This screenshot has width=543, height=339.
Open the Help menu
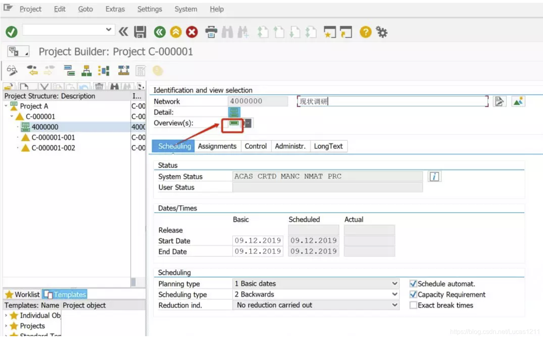click(x=217, y=9)
